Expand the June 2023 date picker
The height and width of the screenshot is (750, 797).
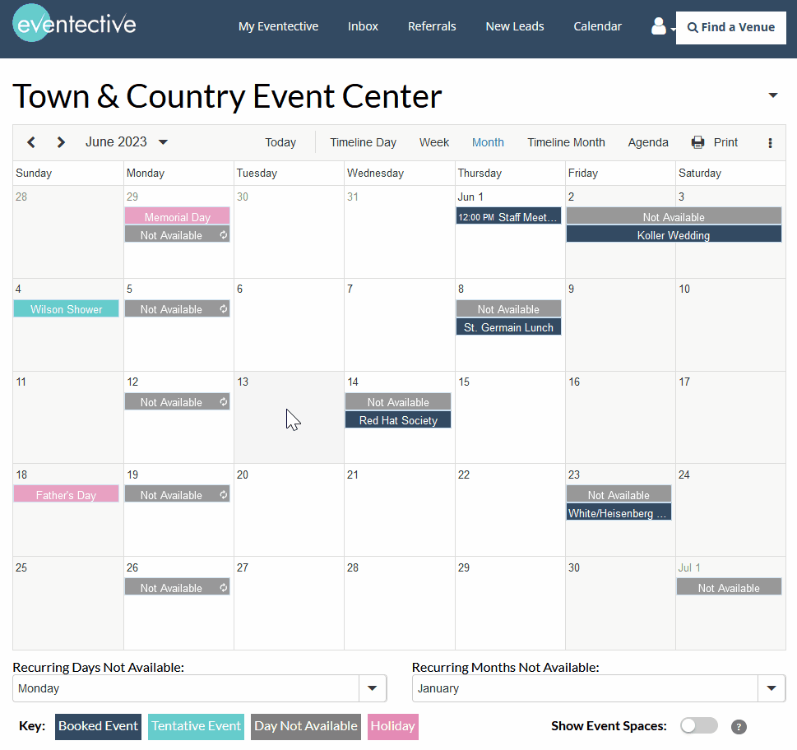163,142
